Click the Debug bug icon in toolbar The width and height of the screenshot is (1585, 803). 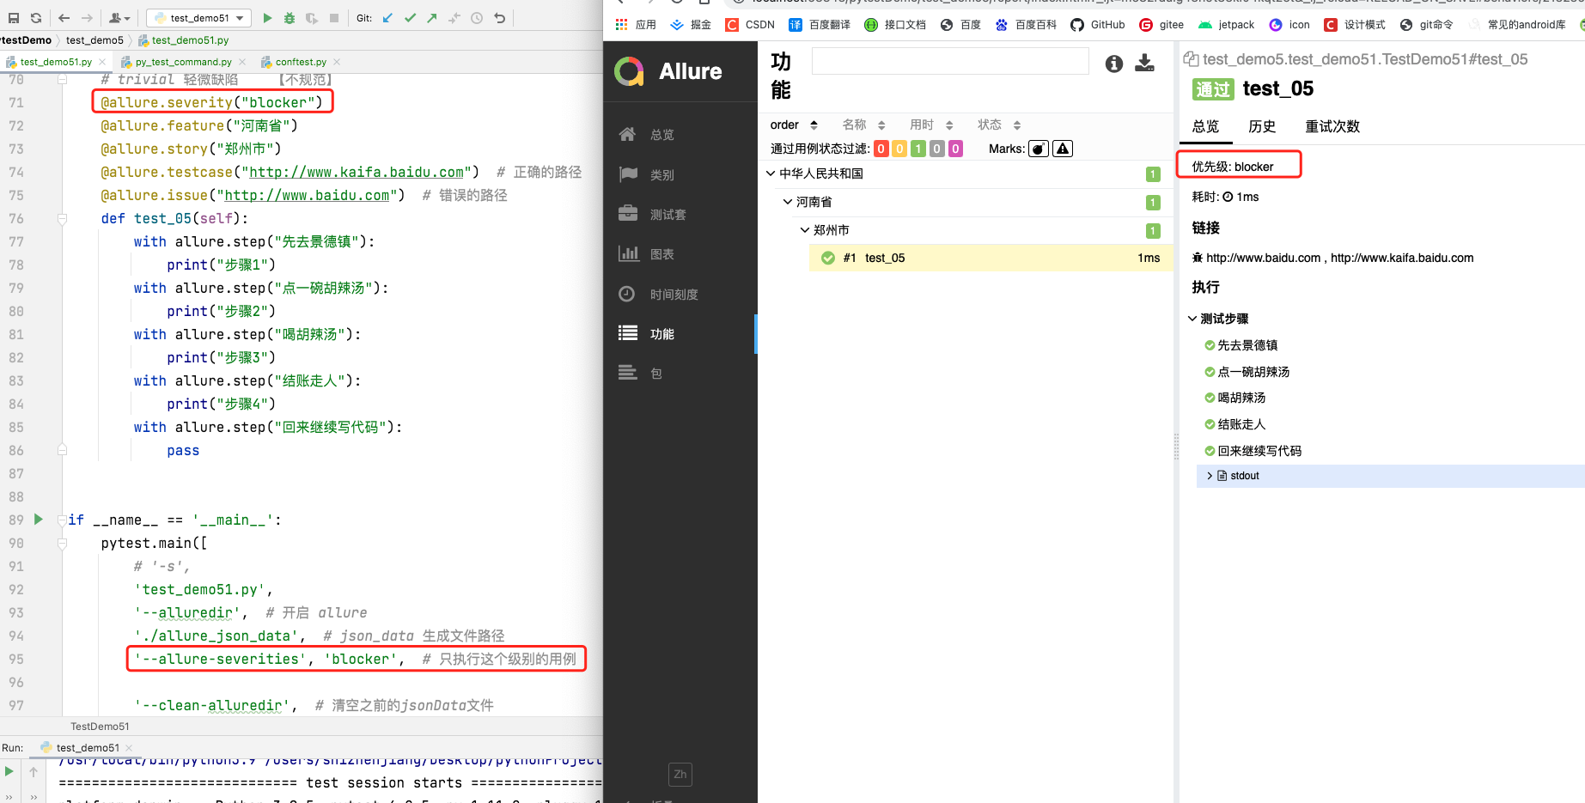pyautogui.click(x=290, y=17)
